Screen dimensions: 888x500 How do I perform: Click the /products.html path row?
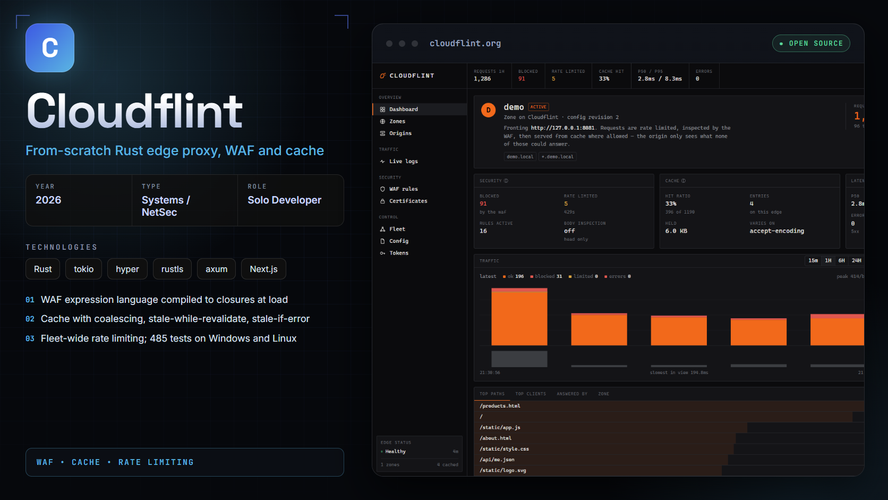point(669,406)
